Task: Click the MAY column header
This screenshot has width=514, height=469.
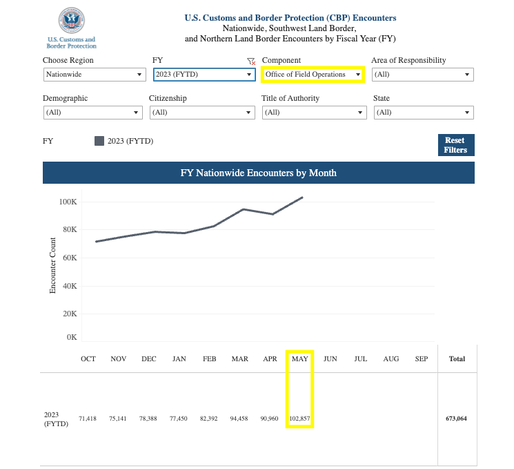Action: tap(300, 359)
